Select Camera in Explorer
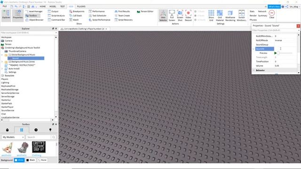301x169 pixels. click(8, 41)
